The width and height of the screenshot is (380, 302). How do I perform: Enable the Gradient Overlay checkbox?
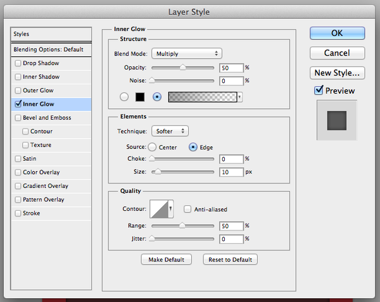[18, 186]
